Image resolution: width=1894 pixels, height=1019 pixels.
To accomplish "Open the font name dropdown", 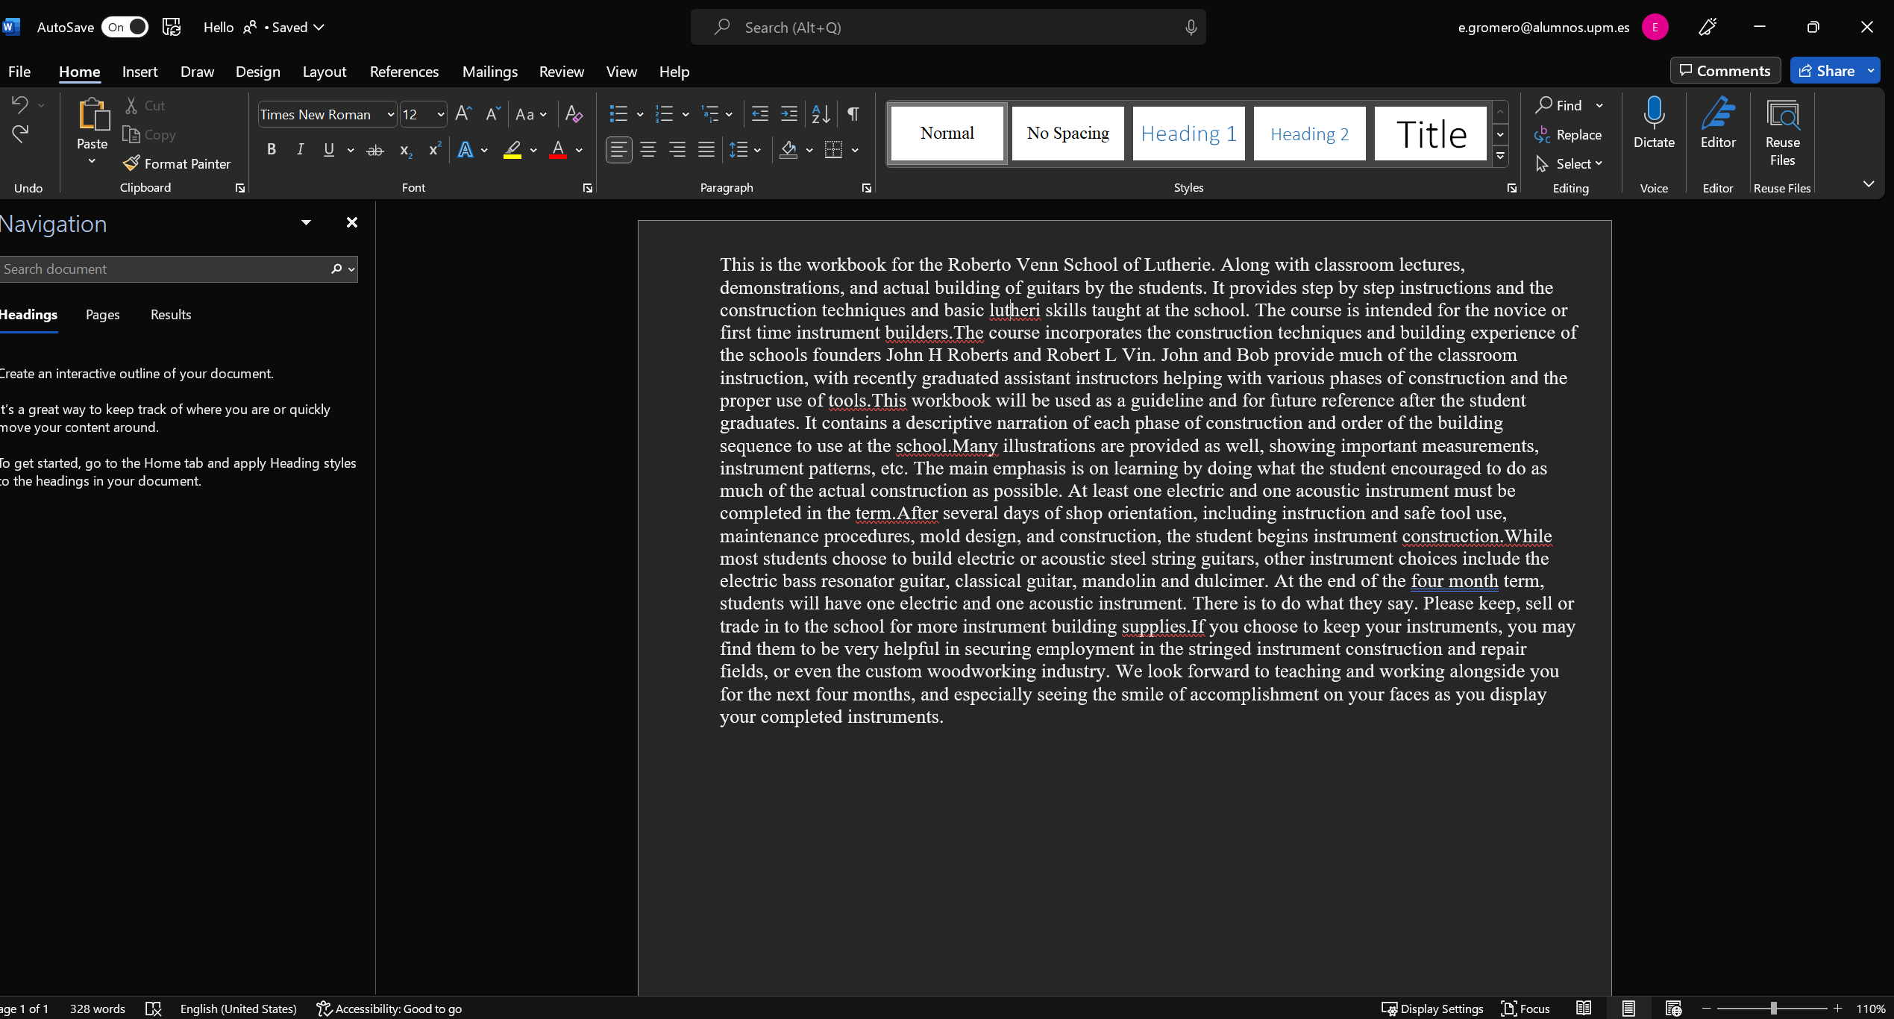I will (x=390, y=114).
